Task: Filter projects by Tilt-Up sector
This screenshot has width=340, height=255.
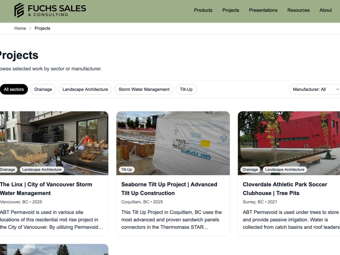Action: click(186, 89)
